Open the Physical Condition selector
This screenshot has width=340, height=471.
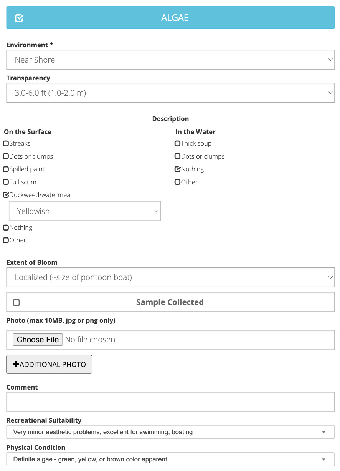(170, 459)
